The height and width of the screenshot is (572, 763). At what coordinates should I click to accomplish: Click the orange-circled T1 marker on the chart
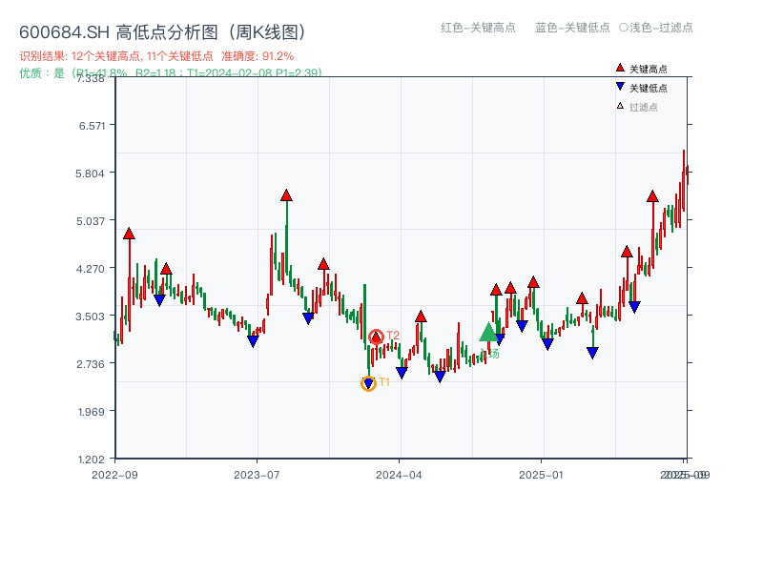coord(368,383)
